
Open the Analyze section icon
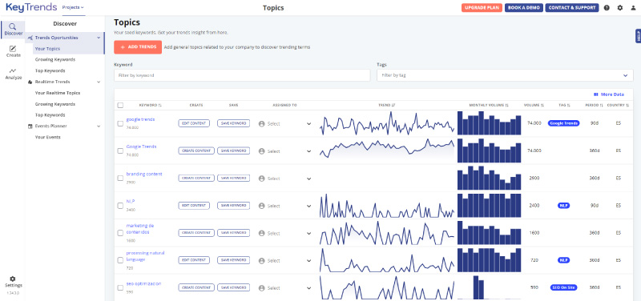point(13,70)
